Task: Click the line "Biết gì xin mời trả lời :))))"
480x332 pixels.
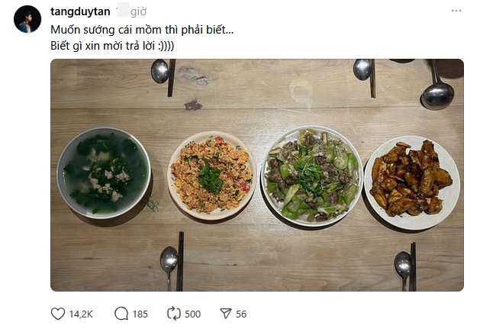Action: [112, 45]
